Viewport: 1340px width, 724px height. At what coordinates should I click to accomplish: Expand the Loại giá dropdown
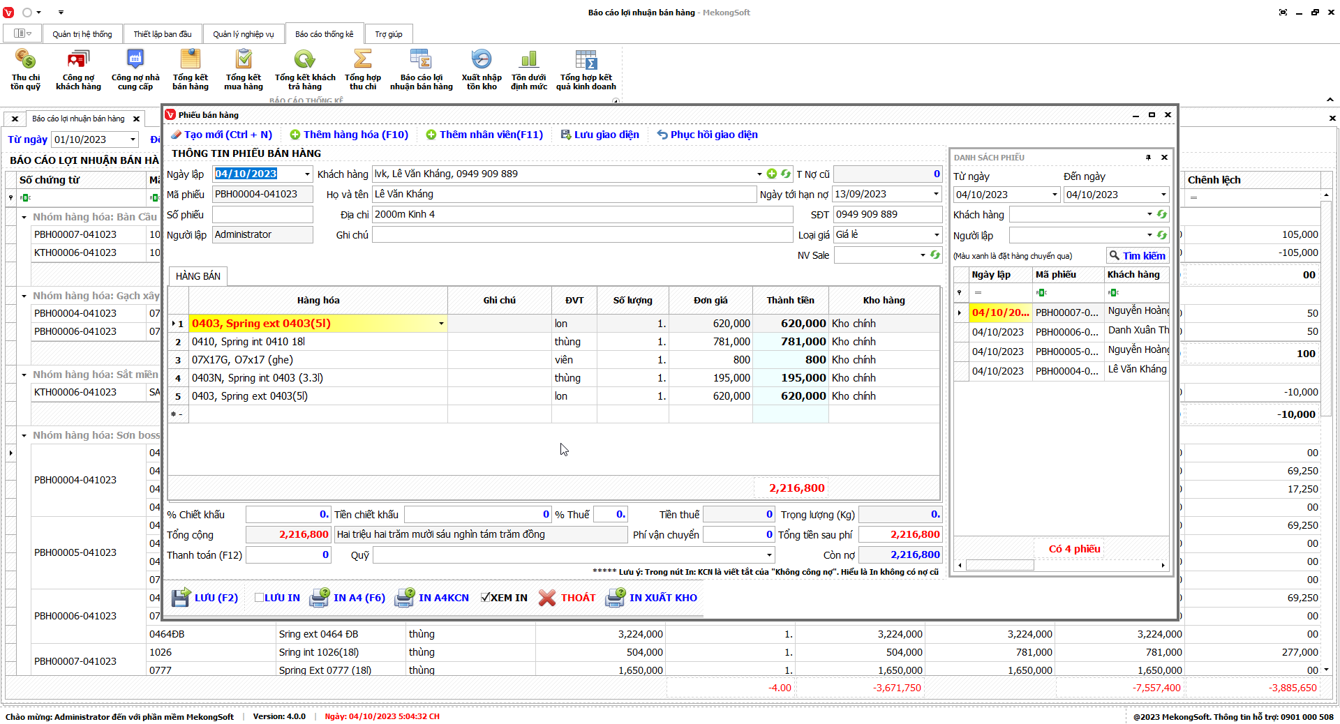point(936,235)
